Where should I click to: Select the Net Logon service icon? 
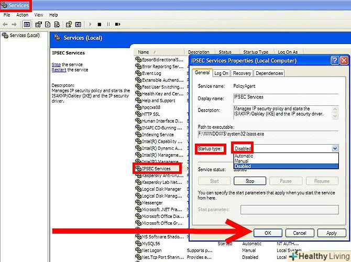tap(138, 250)
